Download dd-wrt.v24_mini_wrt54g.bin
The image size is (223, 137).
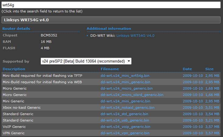(125, 76)
